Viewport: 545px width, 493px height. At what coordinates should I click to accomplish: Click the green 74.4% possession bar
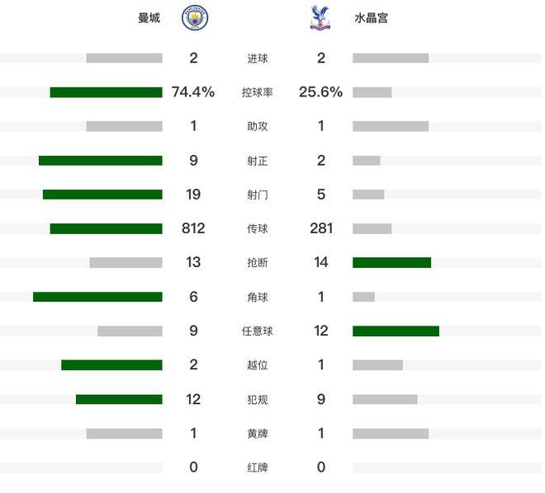(106, 92)
